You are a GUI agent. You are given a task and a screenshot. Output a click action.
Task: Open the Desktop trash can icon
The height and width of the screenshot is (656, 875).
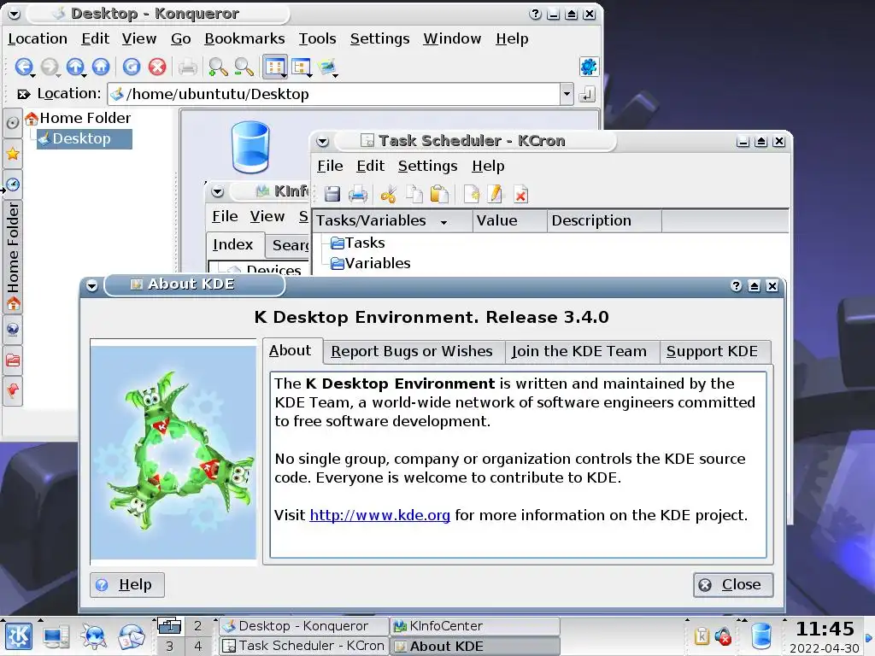click(250, 147)
